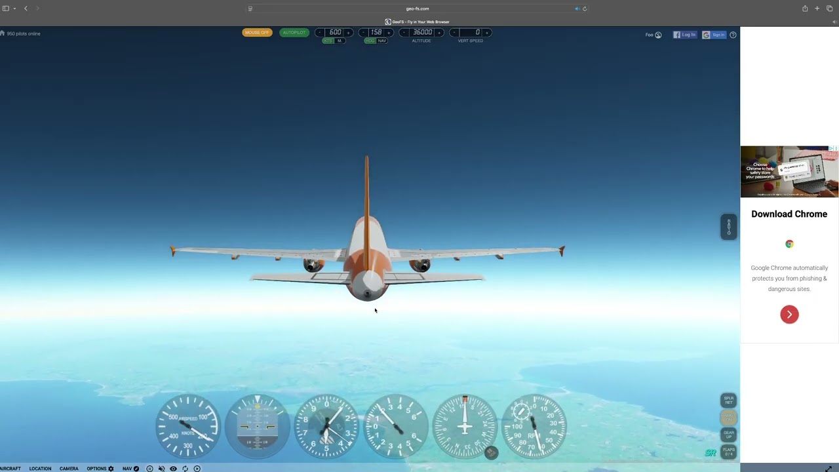Toggle the MOUSE OFF control button
The width and height of the screenshot is (839, 472).
(x=257, y=32)
